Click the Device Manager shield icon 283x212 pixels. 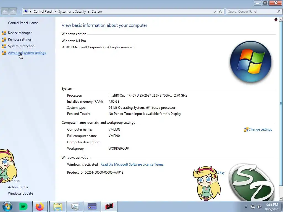4,33
